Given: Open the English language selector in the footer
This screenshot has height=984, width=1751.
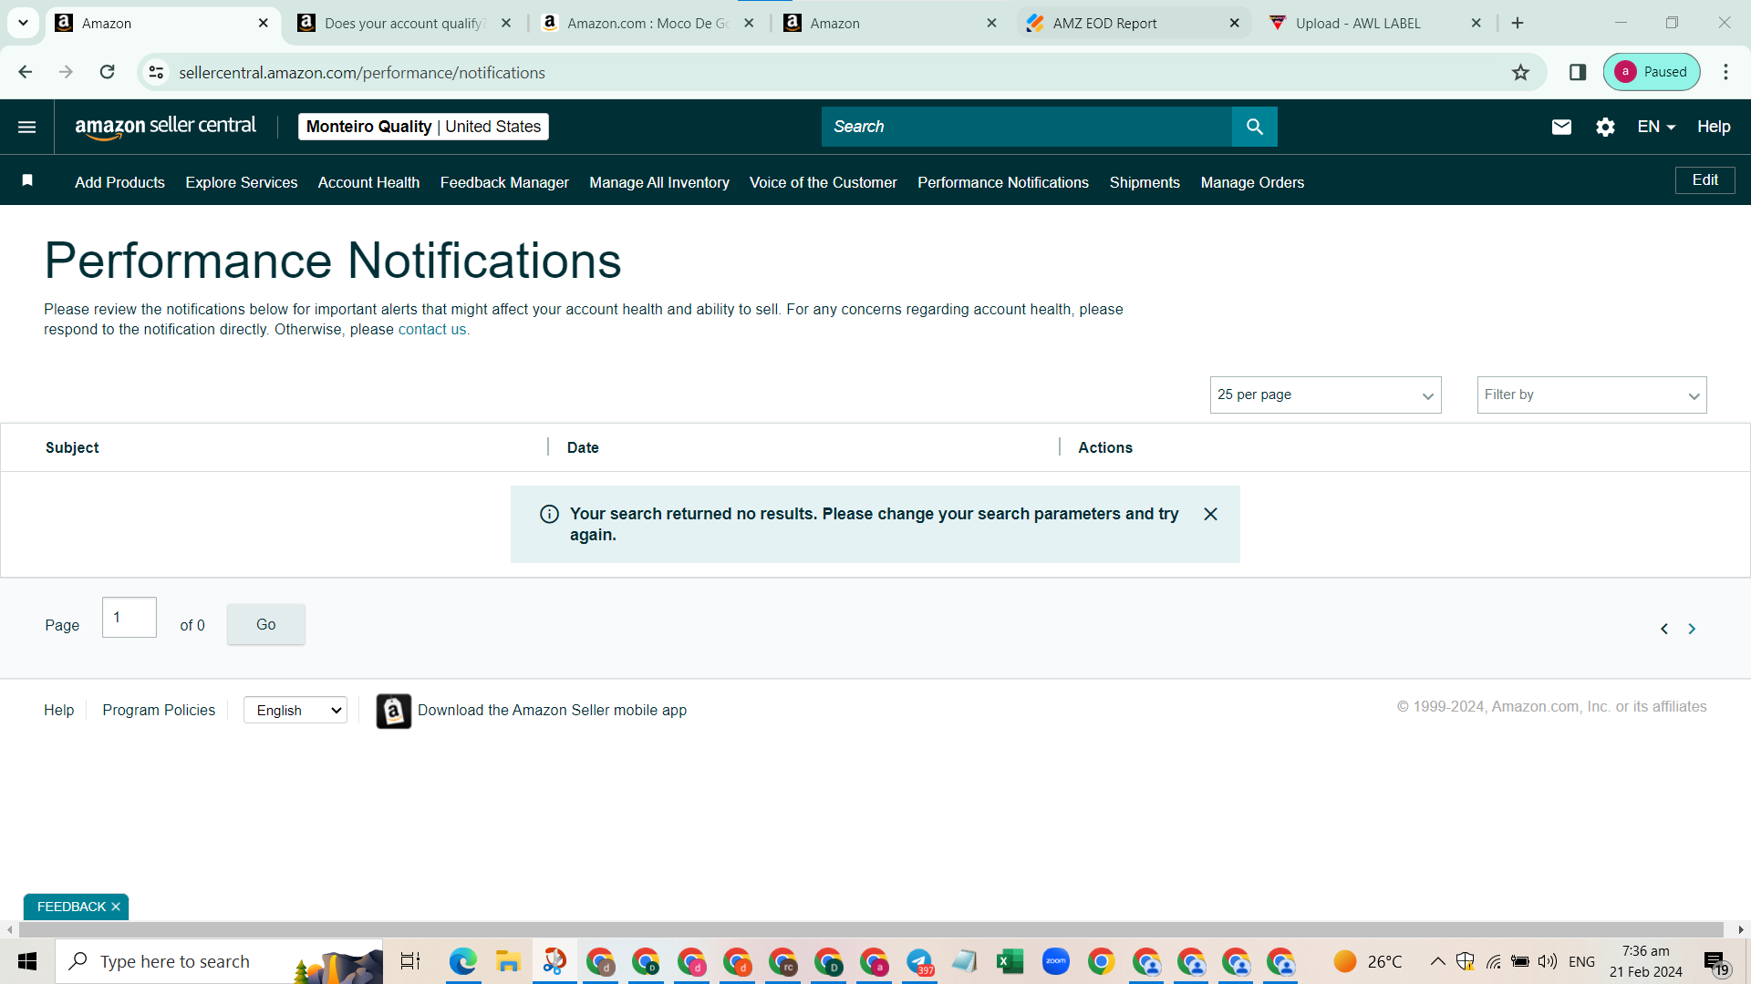Looking at the screenshot, I should [295, 711].
